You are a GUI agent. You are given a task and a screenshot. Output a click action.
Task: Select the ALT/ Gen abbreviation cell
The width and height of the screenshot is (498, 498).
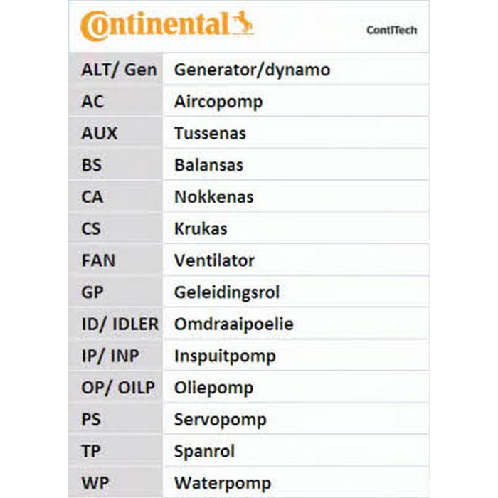[x=118, y=70]
